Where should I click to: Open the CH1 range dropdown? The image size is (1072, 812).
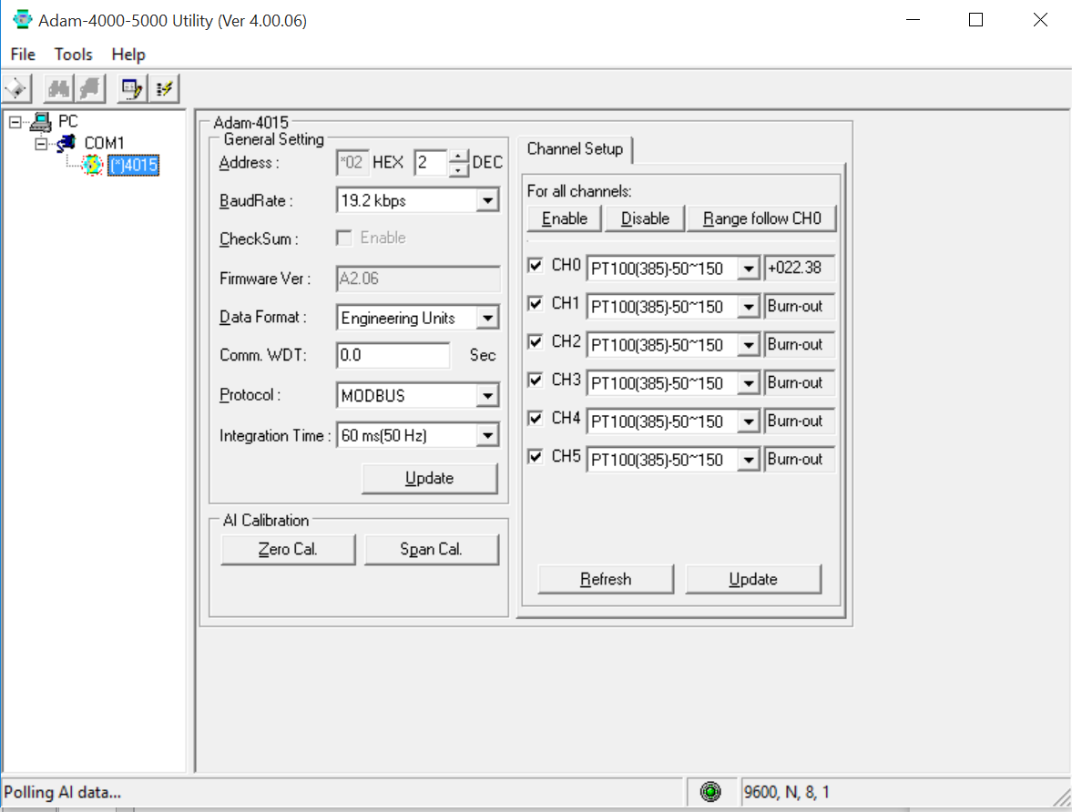[x=749, y=307]
